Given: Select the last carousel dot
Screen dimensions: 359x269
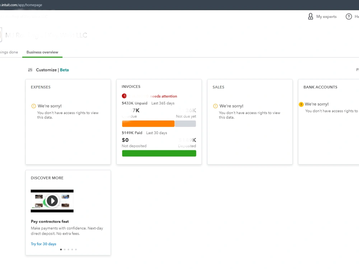Looking at the screenshot, I should [76, 250].
